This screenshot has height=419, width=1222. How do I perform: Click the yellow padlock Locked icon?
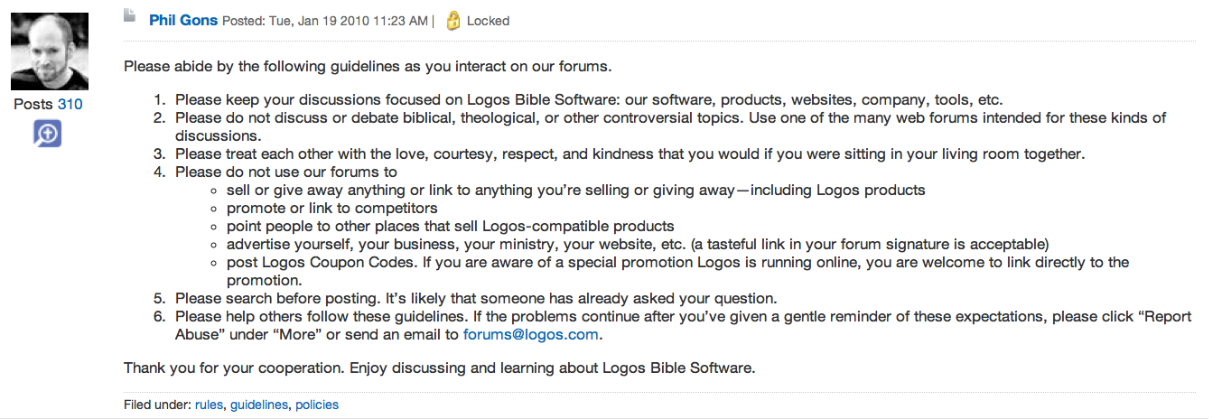click(x=453, y=21)
